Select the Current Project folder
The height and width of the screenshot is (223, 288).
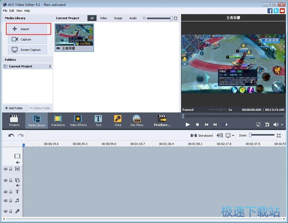click(28, 66)
